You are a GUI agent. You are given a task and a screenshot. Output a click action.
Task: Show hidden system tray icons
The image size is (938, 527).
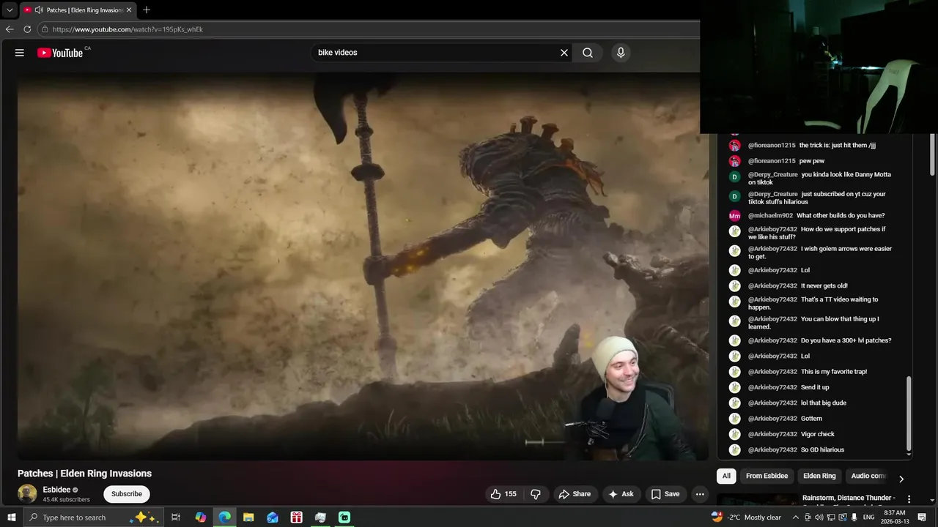click(796, 517)
